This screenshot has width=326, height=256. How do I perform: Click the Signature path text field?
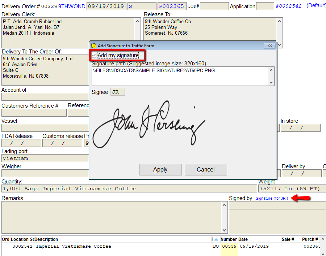coord(180,76)
